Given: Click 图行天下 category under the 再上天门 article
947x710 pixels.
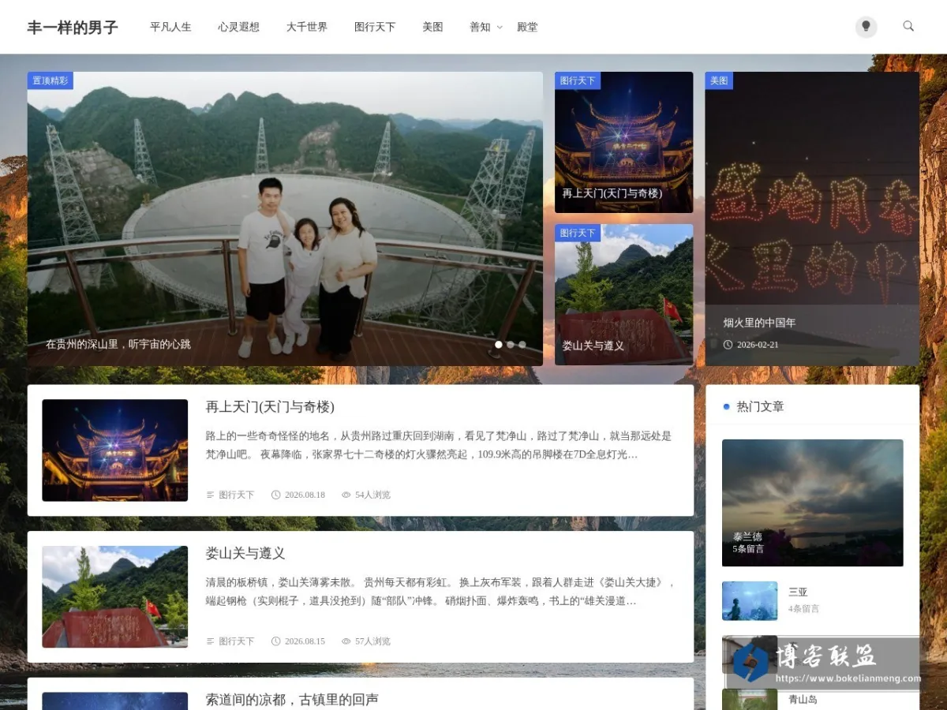Looking at the screenshot, I should pos(236,495).
